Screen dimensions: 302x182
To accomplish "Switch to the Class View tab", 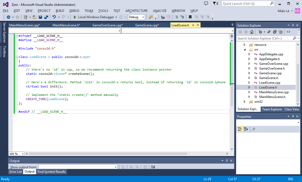I will 292,109.
